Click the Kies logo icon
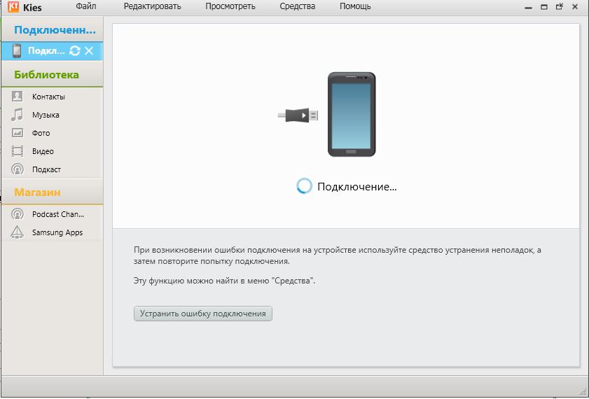Screen dimensions: 589x399 click(x=13, y=7)
